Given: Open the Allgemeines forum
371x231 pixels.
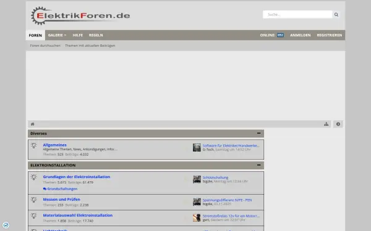Looking at the screenshot, I should [54, 145].
